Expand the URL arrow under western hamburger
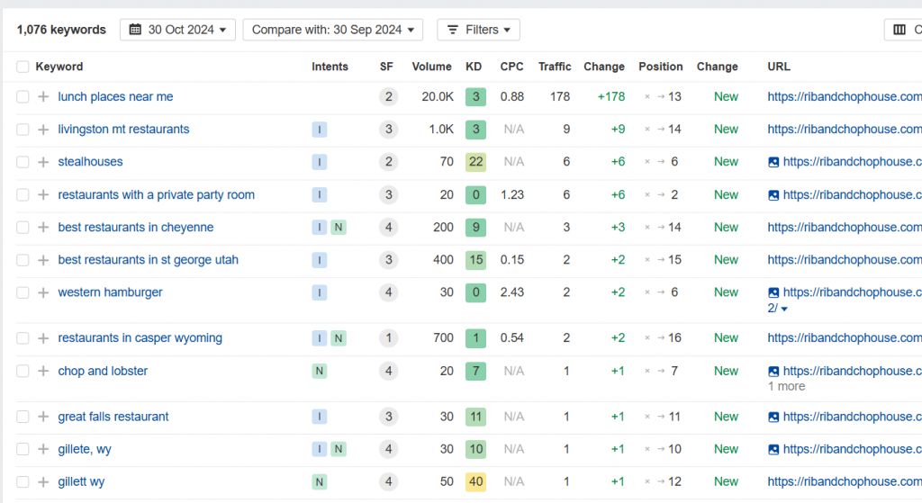Viewport: 922px width, 503px height. click(784, 309)
